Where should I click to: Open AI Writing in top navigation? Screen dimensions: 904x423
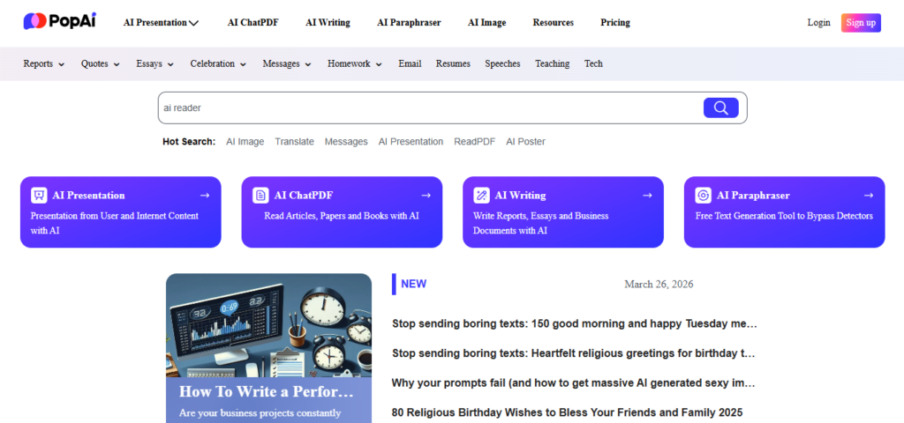click(328, 22)
